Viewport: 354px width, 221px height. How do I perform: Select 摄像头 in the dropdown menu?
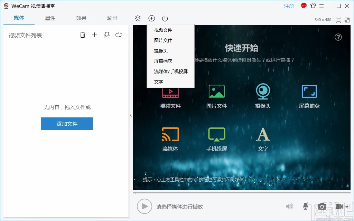click(170, 51)
